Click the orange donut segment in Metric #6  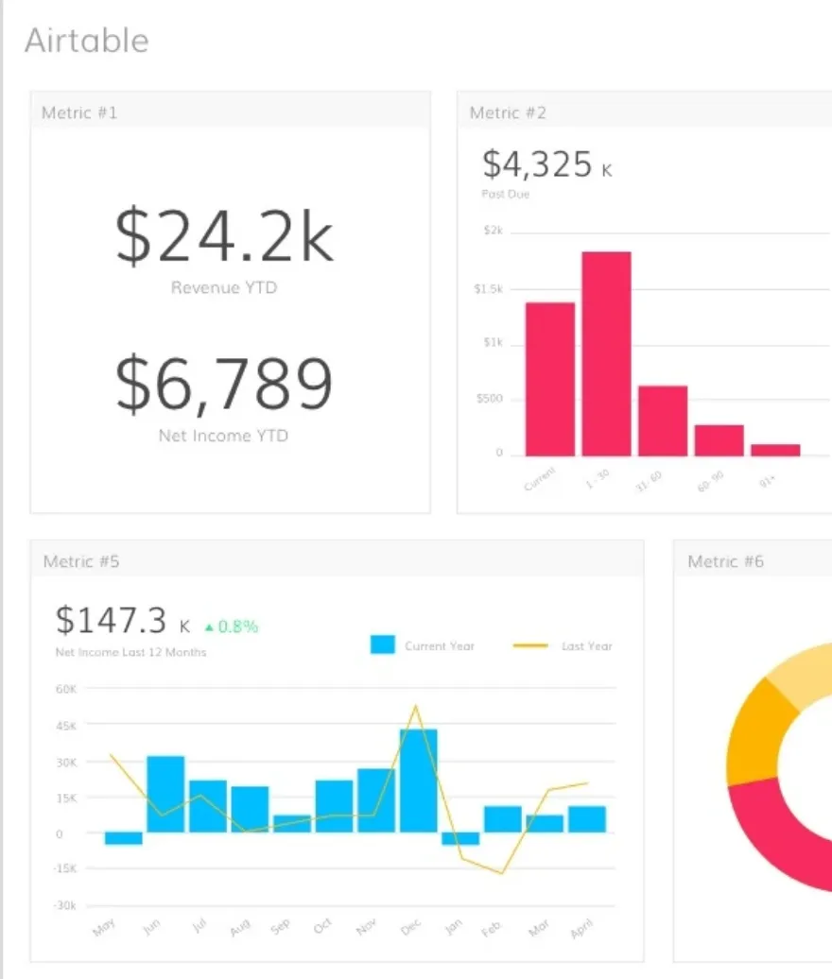(x=757, y=737)
